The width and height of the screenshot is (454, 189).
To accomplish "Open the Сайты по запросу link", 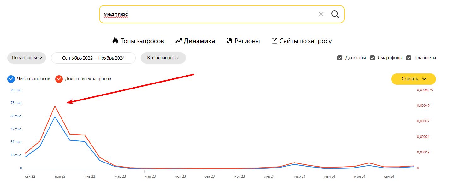I will [305, 41].
